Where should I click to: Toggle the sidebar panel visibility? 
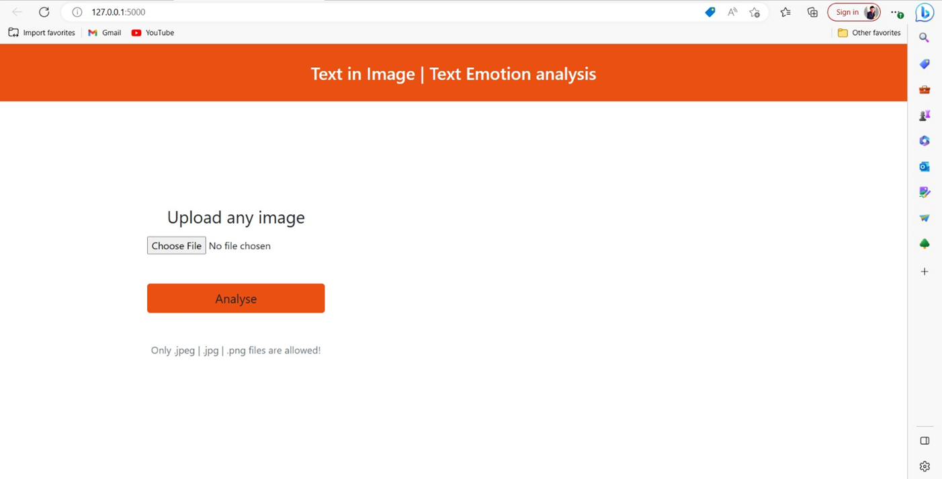tap(924, 441)
